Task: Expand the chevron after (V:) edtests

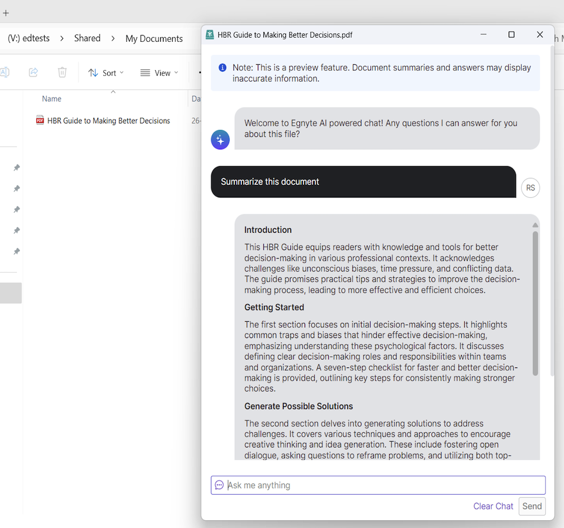Action: [62, 38]
